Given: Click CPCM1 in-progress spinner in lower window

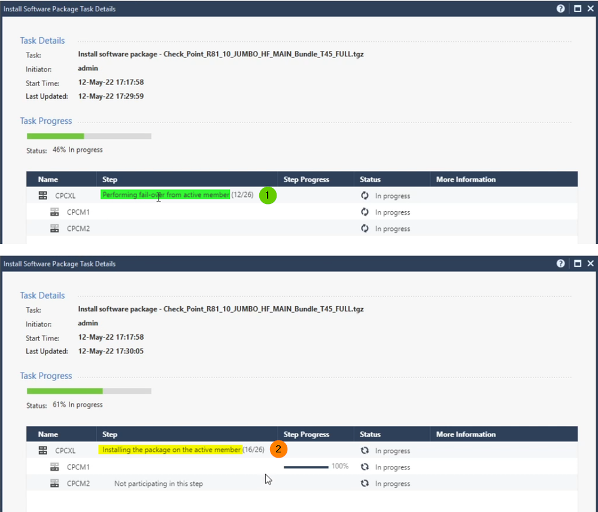Looking at the screenshot, I should pos(365,467).
